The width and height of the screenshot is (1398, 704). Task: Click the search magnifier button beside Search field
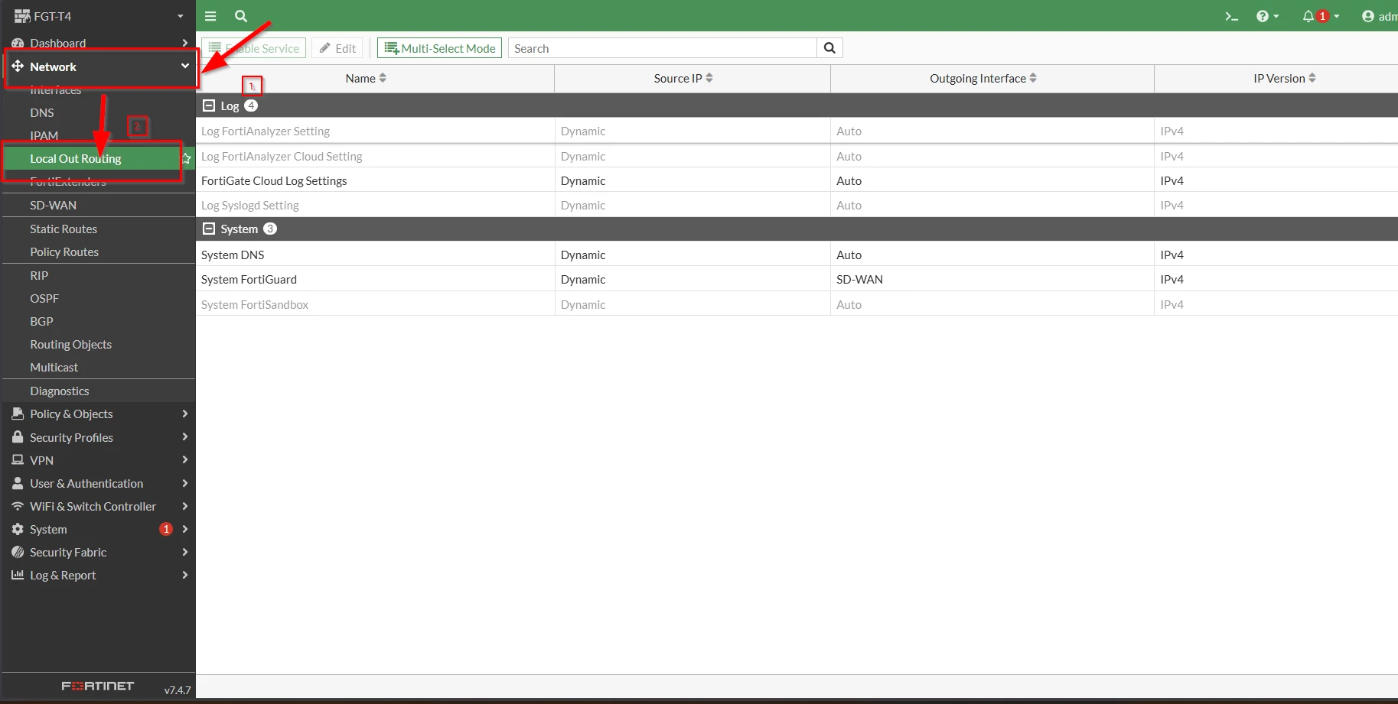click(x=829, y=48)
